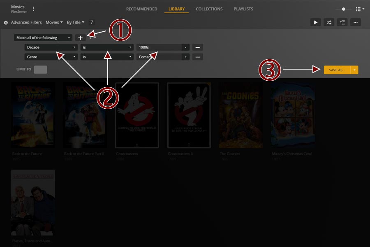Screen dimensions: 370x247
Task: Add a new filter rule
Action: [80, 38]
